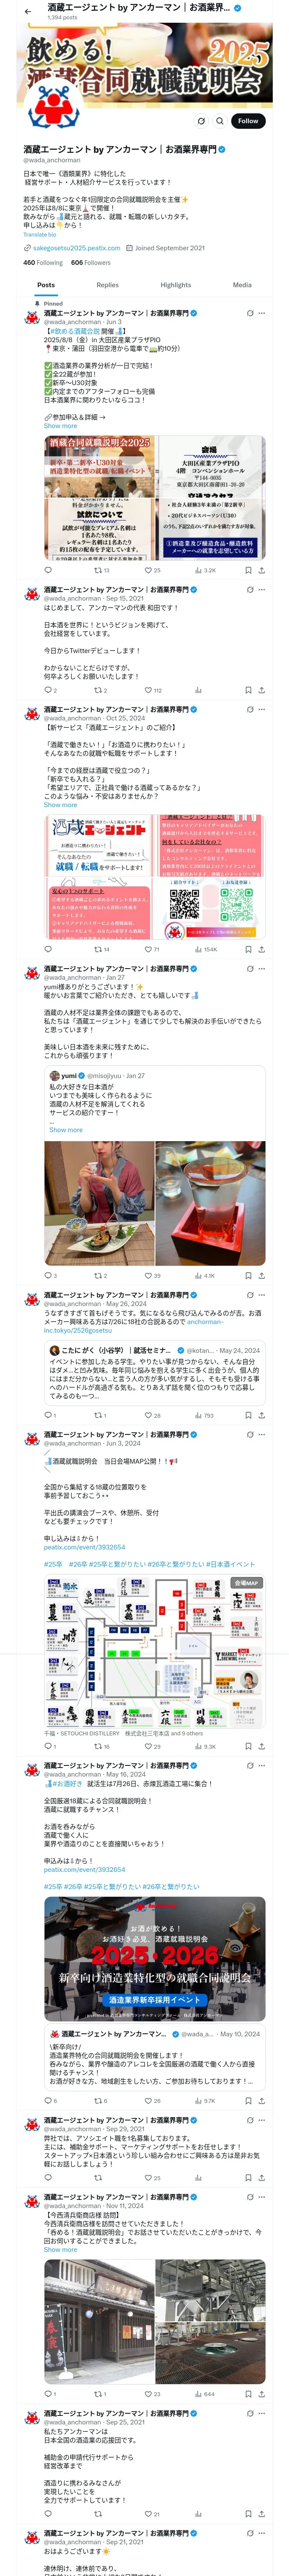This screenshot has height=2576, width=289.
Task: Open the sakegosetsu2025.peatix.com profile link
Action: point(76,248)
